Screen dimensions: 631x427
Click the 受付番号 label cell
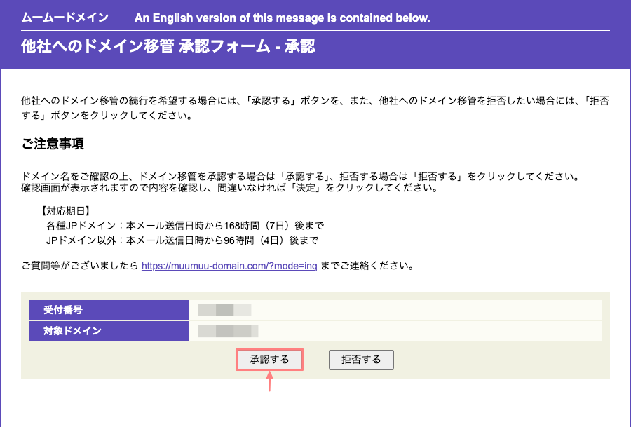point(108,310)
